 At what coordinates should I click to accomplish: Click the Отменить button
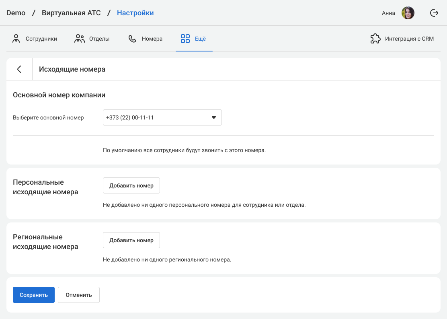79,295
